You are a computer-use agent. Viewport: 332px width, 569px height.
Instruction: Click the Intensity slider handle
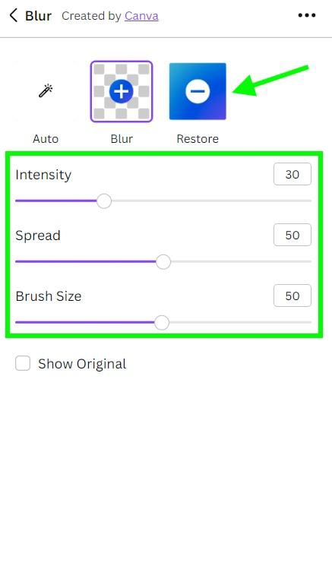coord(104,201)
